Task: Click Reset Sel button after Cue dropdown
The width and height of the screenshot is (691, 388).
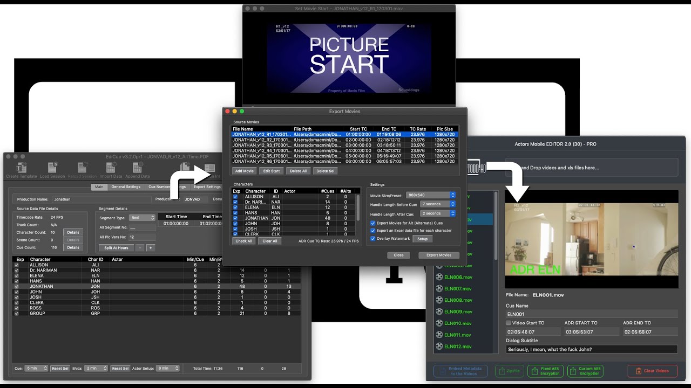Action: point(60,369)
